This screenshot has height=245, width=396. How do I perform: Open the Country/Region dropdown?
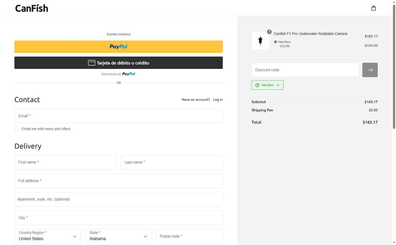coord(48,236)
